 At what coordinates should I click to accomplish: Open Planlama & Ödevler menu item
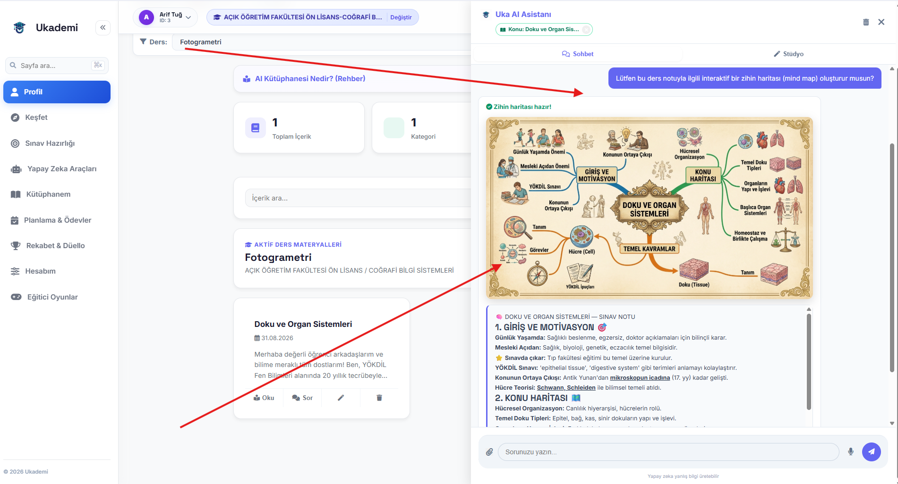coord(57,220)
